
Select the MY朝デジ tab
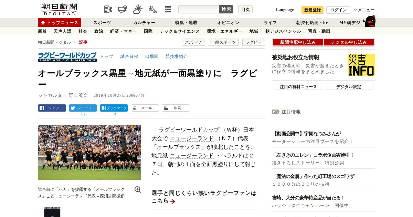(350, 23)
